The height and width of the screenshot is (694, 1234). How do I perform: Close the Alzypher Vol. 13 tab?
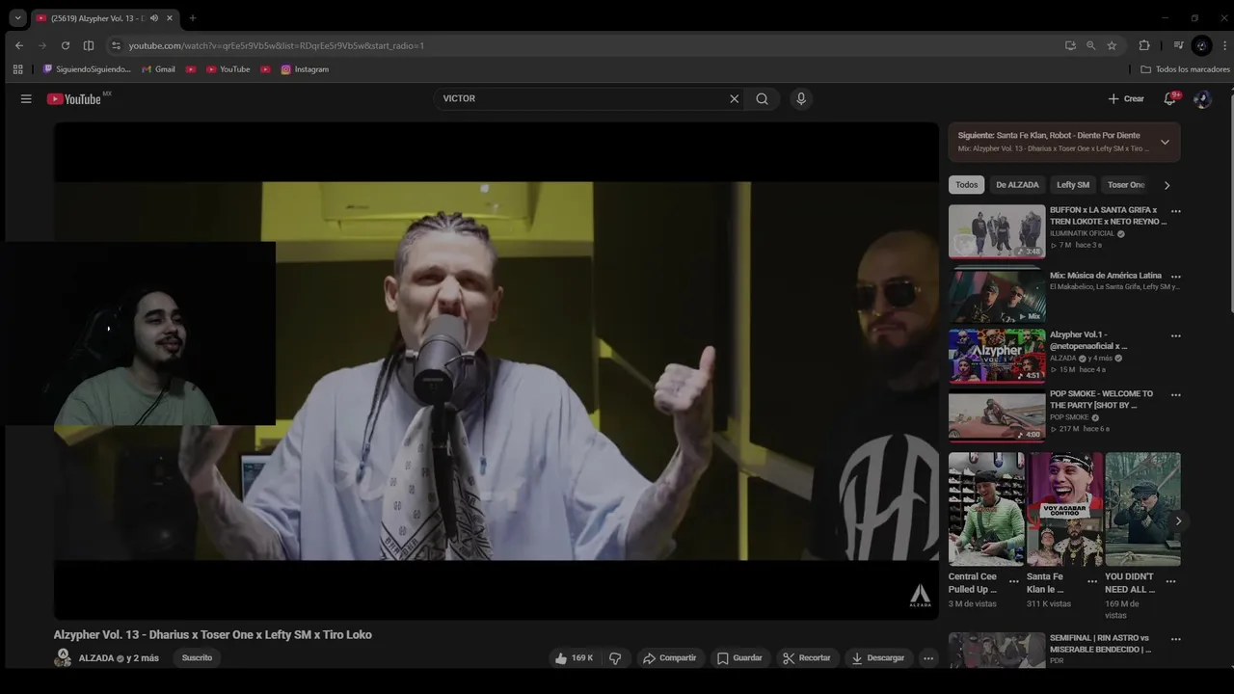point(170,17)
